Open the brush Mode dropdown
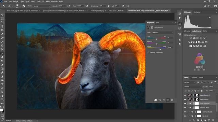The height and width of the screenshot is (122, 218). (x=42, y=6)
